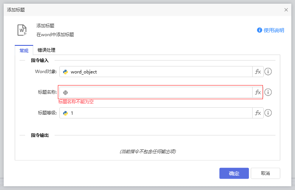The height and width of the screenshot is (190, 295).
Task: Switch to the 错误处理 tab
Action: (46, 50)
